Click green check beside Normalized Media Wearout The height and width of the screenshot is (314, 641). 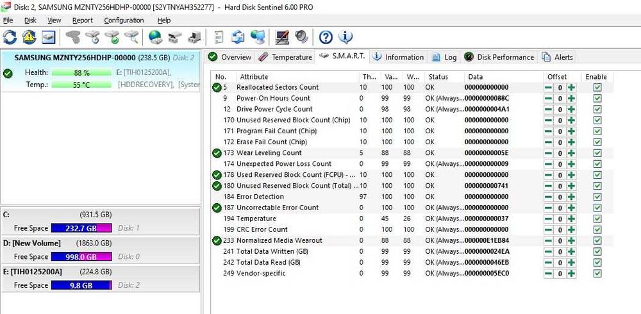(x=217, y=240)
